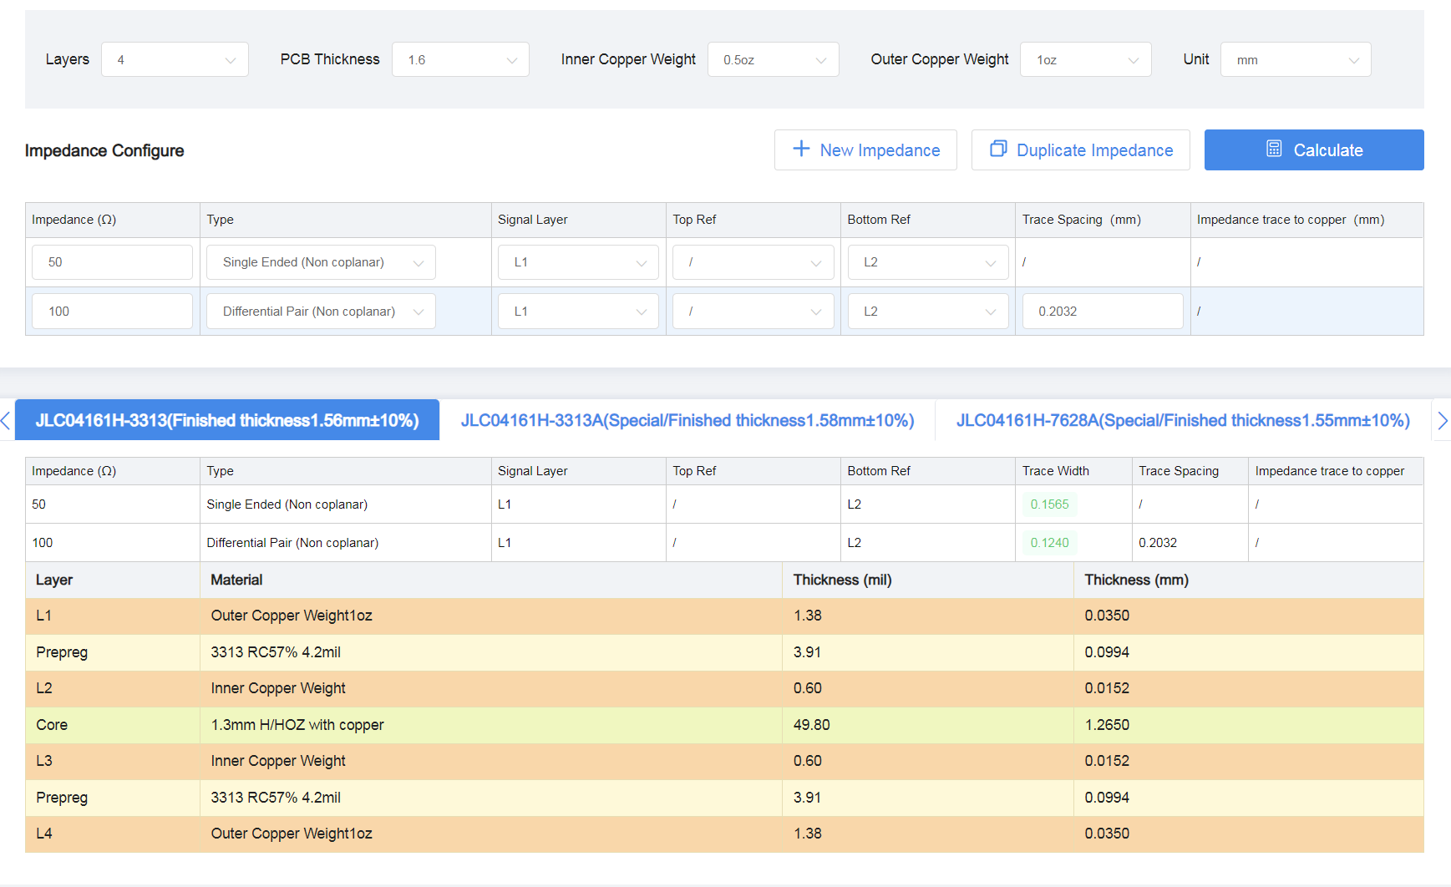Open the Outer Copper Weight dropdown
This screenshot has height=887, width=1451.
(1085, 59)
